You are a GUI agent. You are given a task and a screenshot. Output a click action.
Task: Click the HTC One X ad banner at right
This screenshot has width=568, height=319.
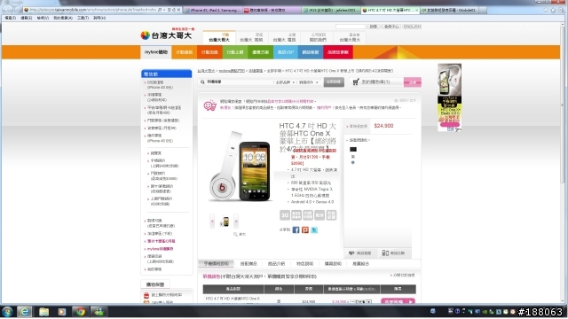pos(449,97)
